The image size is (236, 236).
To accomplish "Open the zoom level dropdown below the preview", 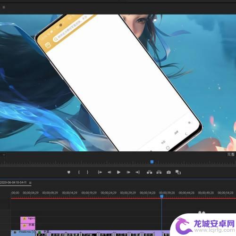I will (4, 155).
